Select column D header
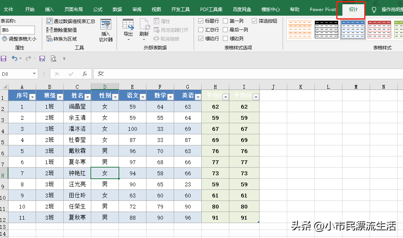The image size is (403, 238). pos(105,87)
